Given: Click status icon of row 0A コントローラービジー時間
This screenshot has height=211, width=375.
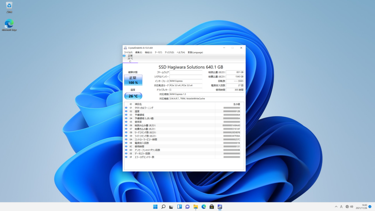Looking at the screenshot, I should click(126, 140).
